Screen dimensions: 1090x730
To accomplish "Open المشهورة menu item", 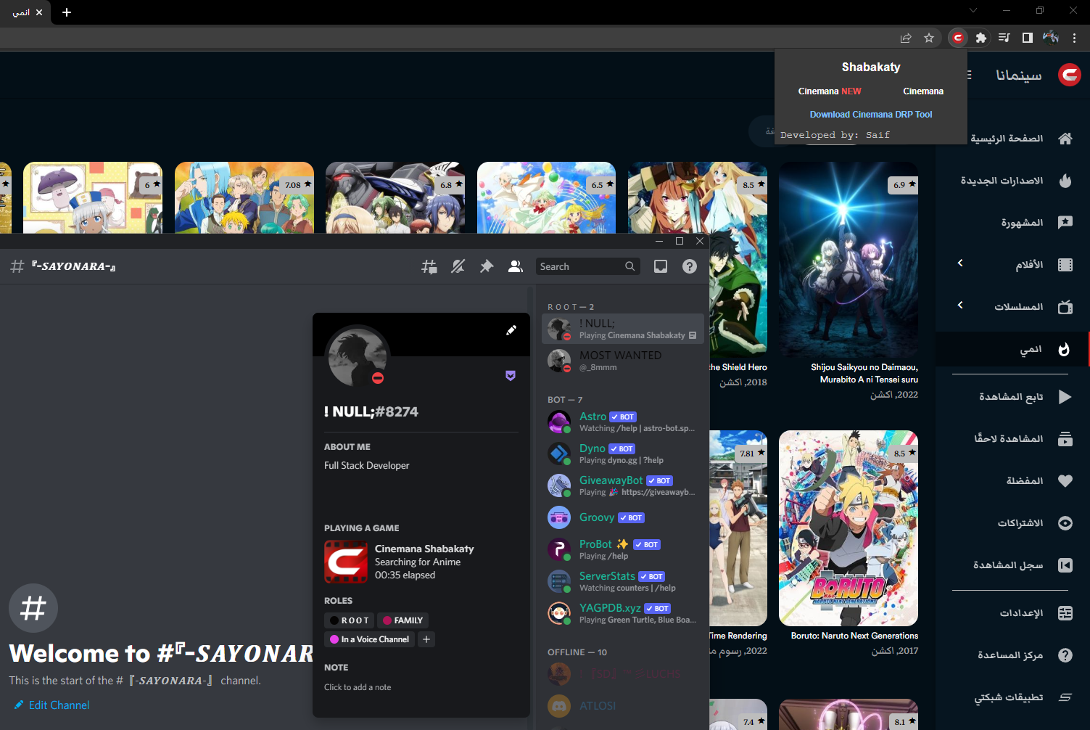I will point(1012,223).
